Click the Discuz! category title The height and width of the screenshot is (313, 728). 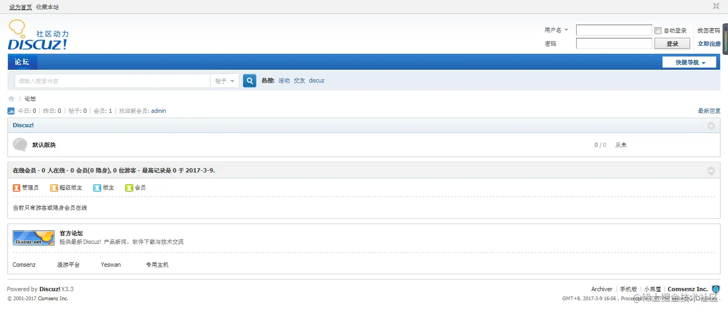(23, 125)
